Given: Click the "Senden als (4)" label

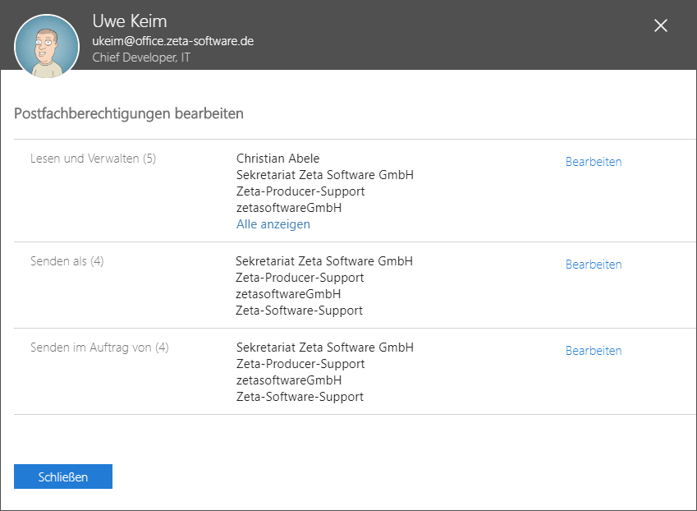Looking at the screenshot, I should (67, 261).
